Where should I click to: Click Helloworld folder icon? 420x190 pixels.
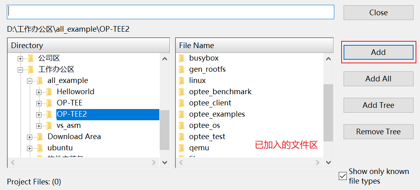[x=49, y=92]
